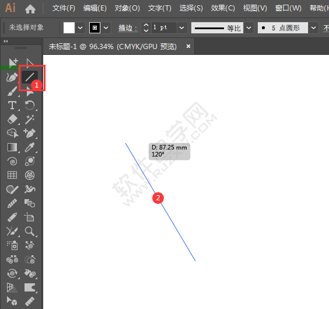Screen dimensions: 329x309
Task: Expand the stroke weight dropdown
Action: (x=181, y=27)
